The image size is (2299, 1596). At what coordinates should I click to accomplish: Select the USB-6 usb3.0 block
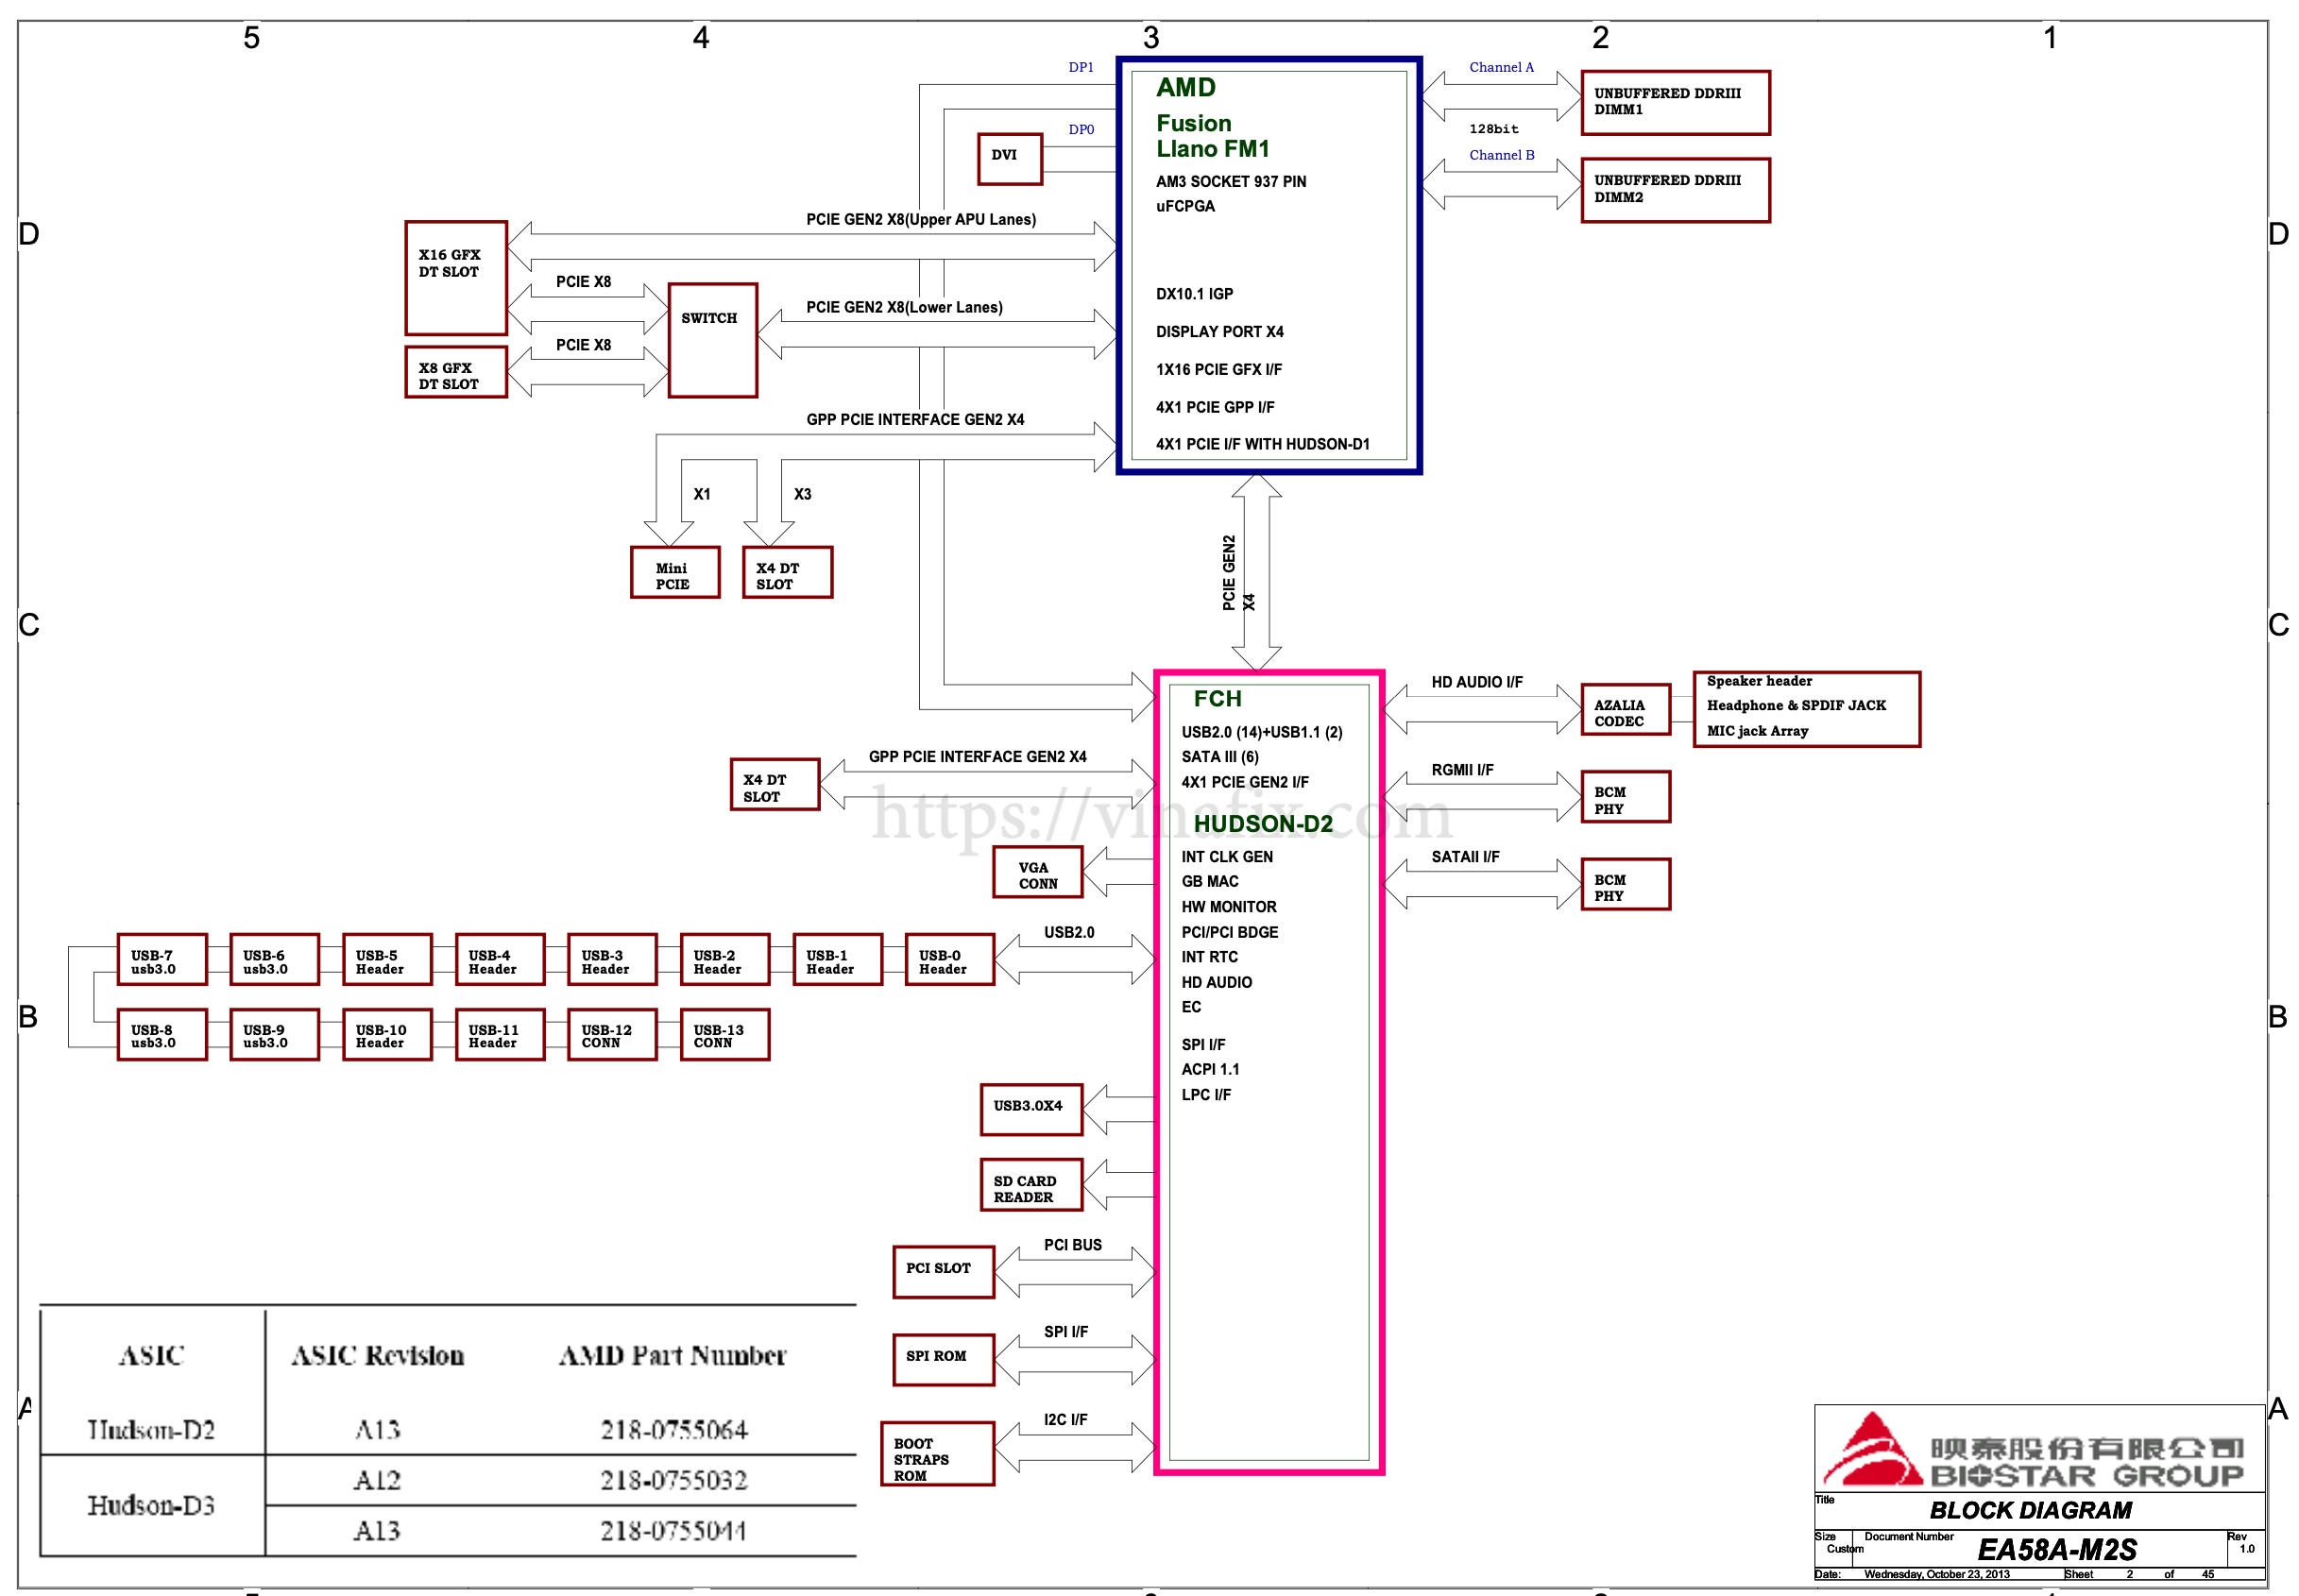tap(274, 960)
